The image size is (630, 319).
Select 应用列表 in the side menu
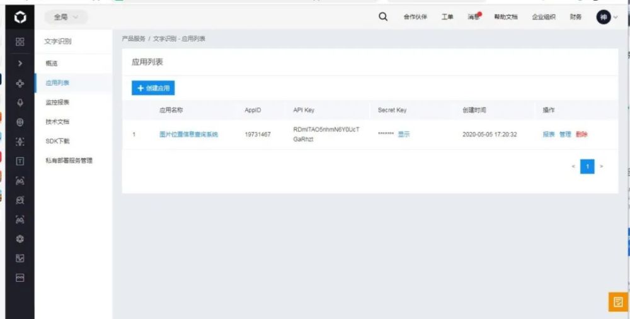click(57, 83)
